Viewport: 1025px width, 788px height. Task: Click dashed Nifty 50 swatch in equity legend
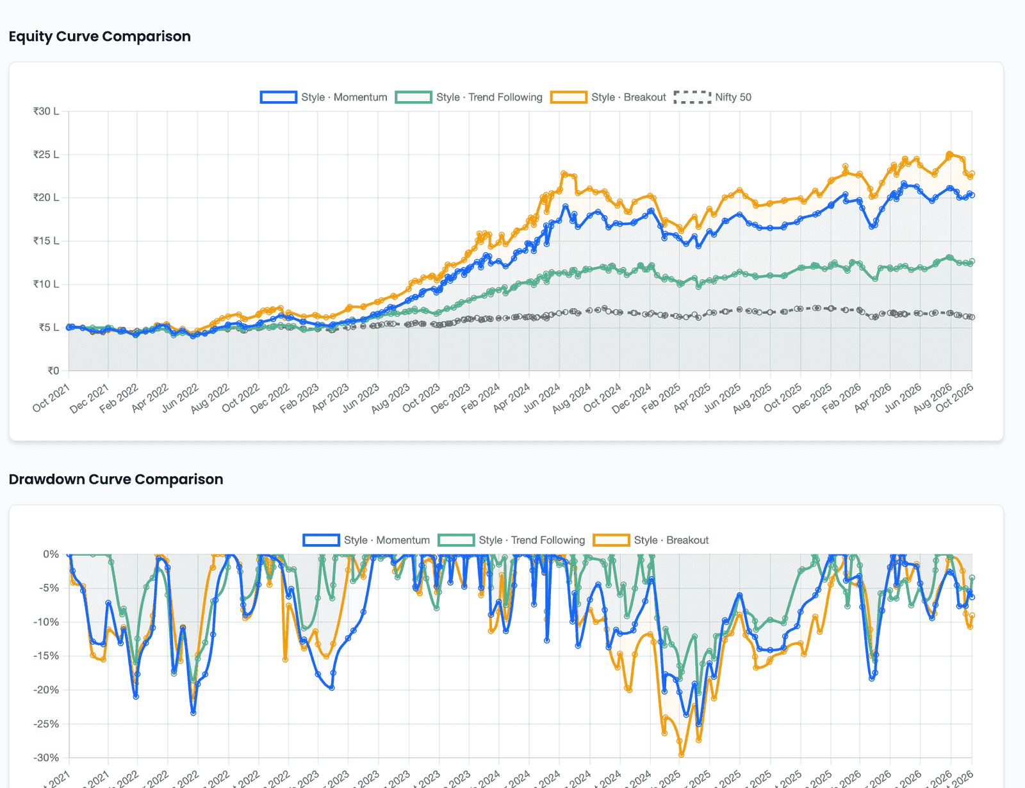[x=693, y=97]
